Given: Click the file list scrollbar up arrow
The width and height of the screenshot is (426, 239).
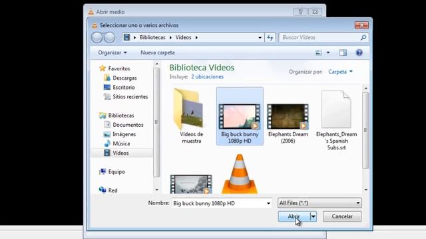Looking at the screenshot, I should coord(365,88).
